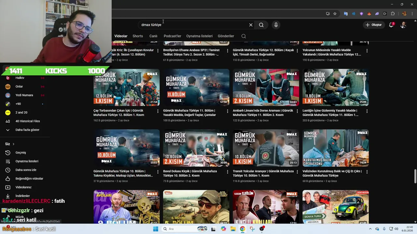Open Chrome extensions puzzle menu

(393, 14)
